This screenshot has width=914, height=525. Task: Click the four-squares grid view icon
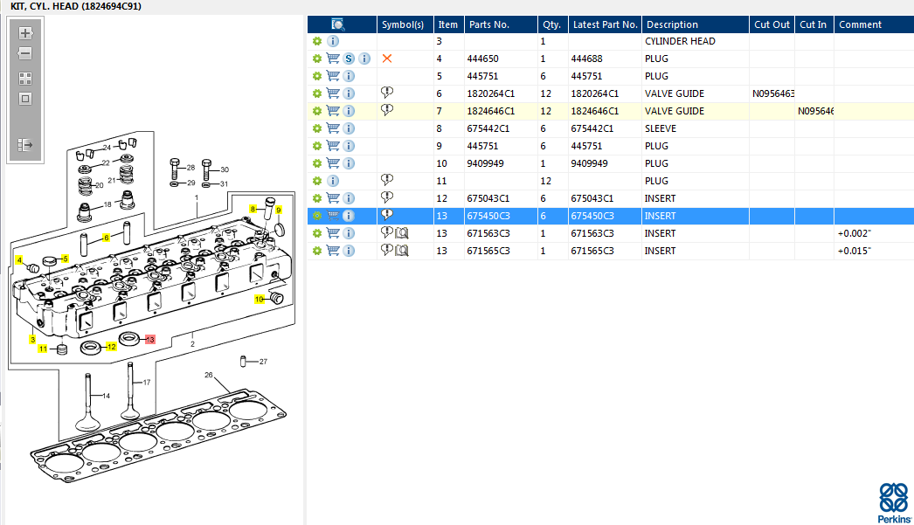(x=25, y=79)
